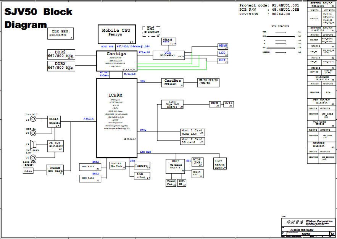Click the lower DDR2 667/800 MHz block
Viewport: 337px width, 239px height.
click(61, 66)
